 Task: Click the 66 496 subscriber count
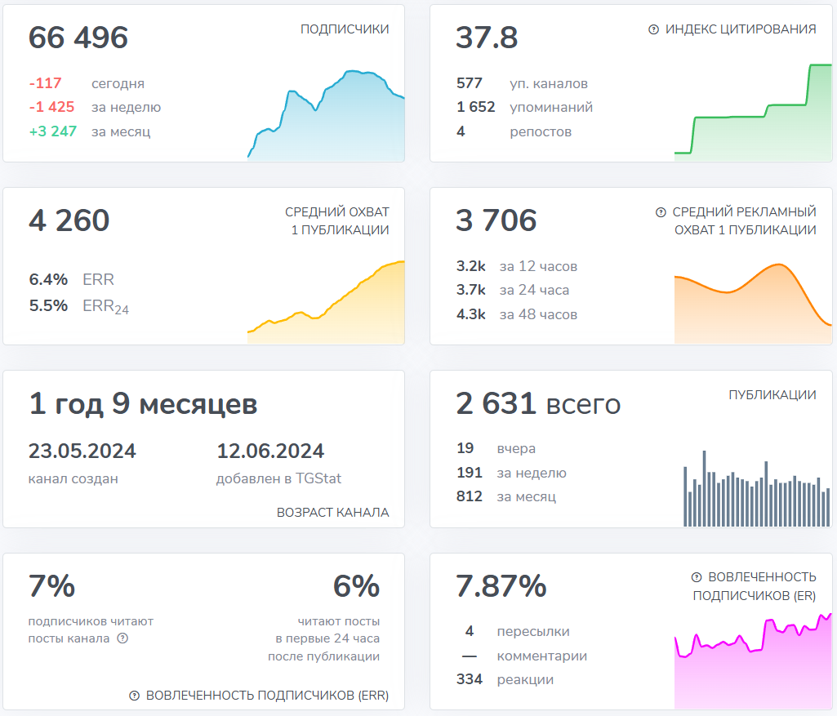(x=78, y=38)
